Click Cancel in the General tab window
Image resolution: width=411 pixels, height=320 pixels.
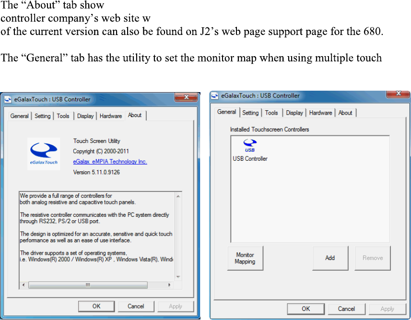click(x=347, y=309)
